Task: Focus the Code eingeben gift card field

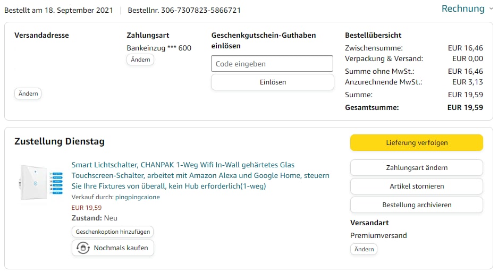Action: point(272,64)
